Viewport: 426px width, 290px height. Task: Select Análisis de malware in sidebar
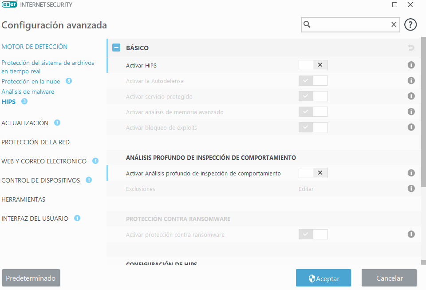[x=28, y=91]
